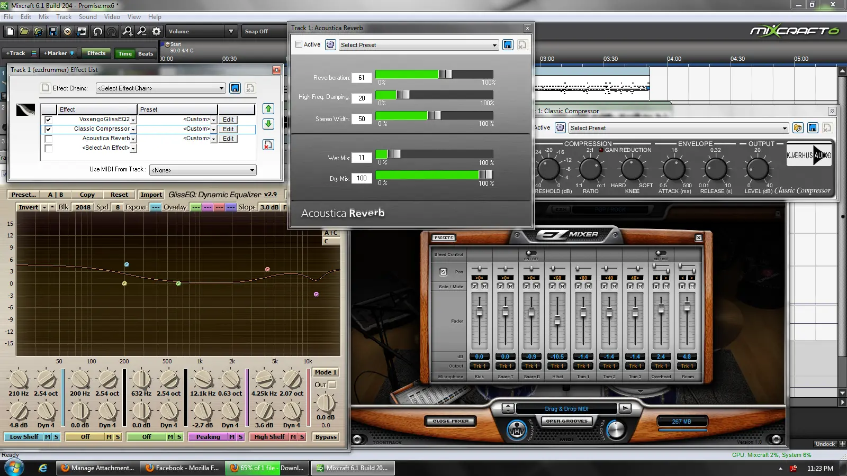847x476 pixels.
Task: Click the Bypass button in GlissEQ
Action: pos(326,437)
